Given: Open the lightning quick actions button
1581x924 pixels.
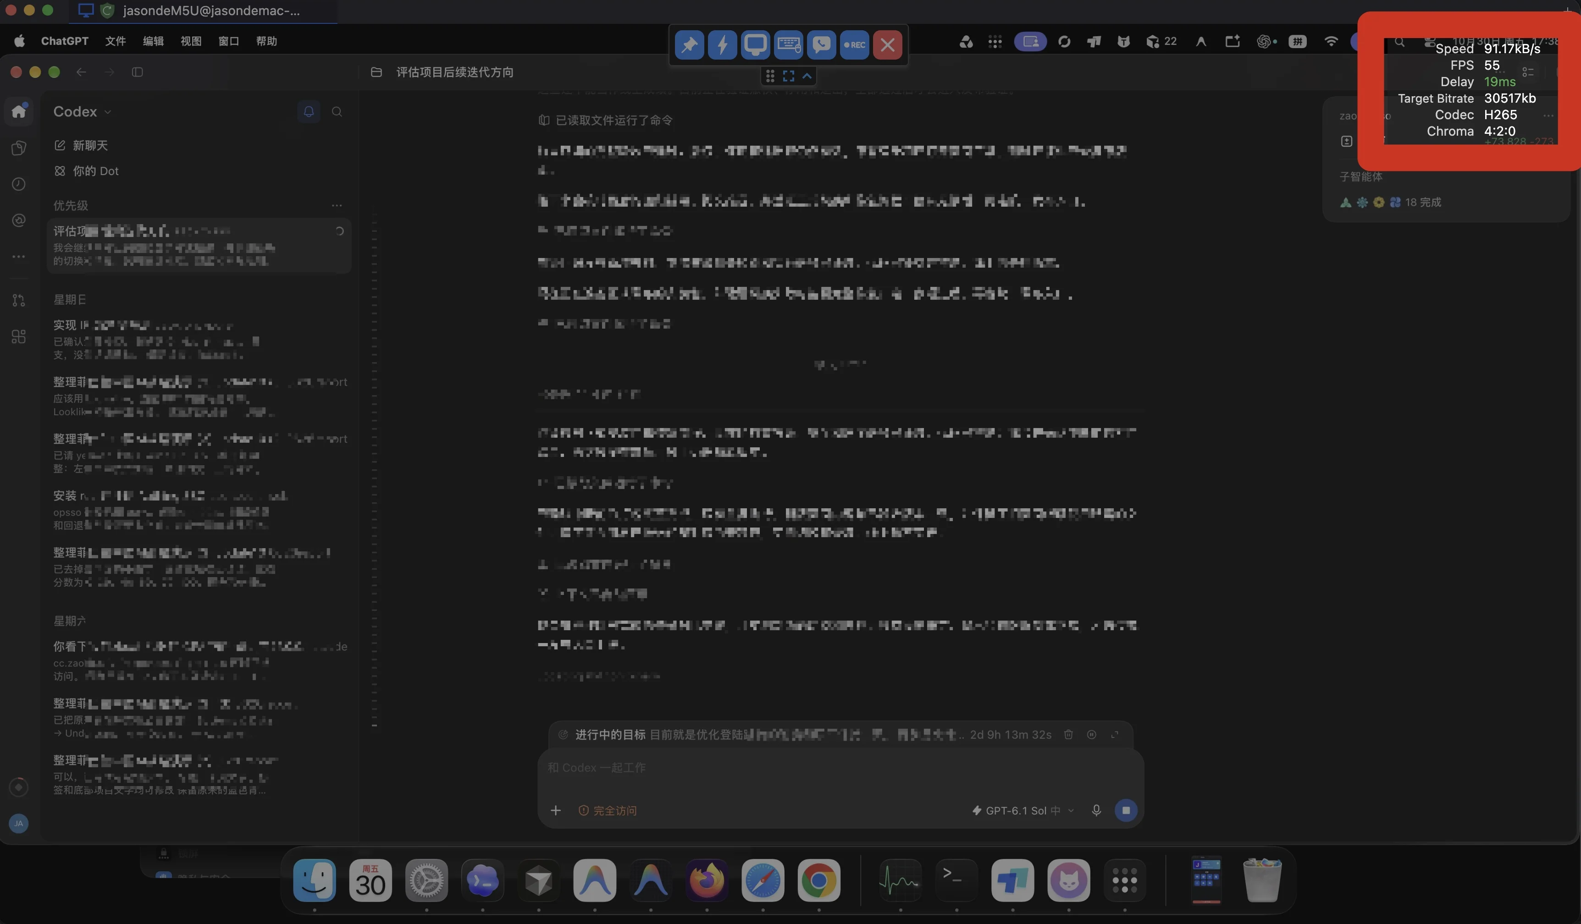Looking at the screenshot, I should 722,44.
